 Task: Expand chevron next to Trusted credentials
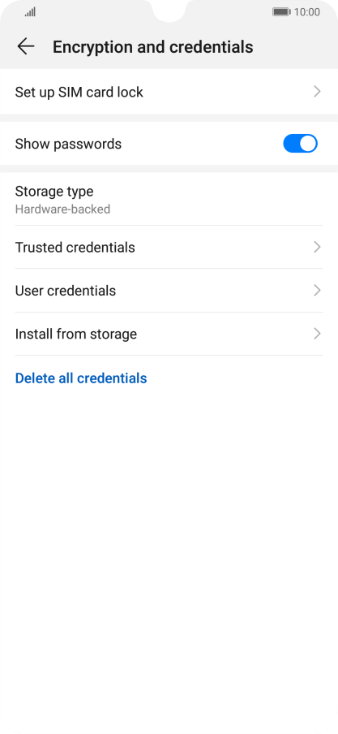point(317,247)
